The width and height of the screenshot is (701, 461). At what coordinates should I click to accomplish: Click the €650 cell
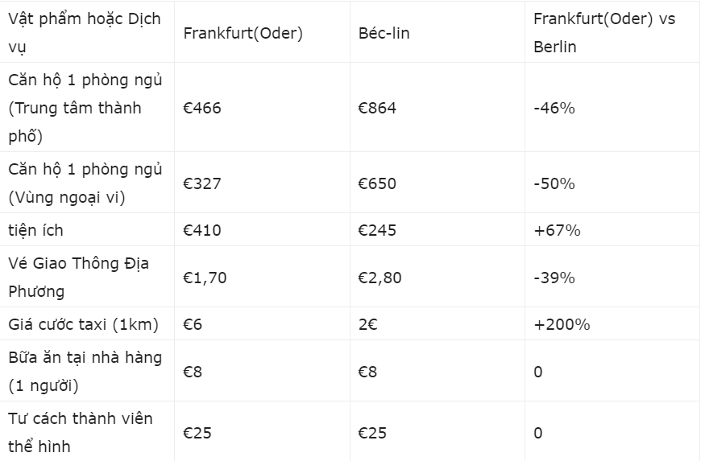[377, 183]
